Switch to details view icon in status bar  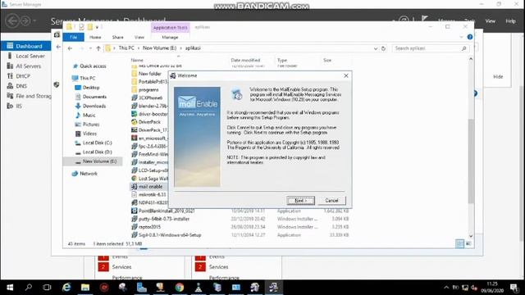[x=459, y=244]
